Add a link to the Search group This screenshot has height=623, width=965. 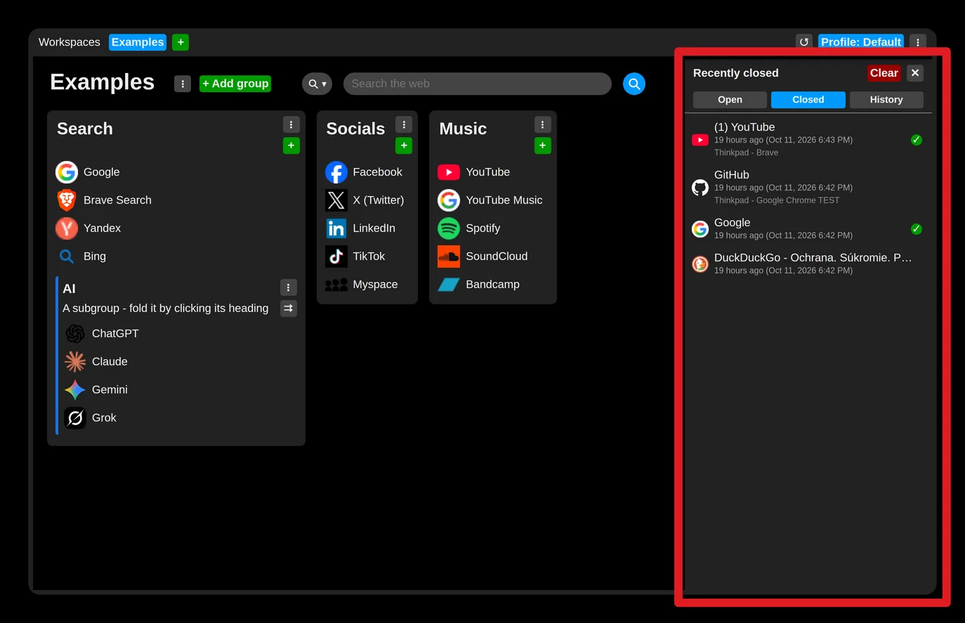tap(291, 145)
